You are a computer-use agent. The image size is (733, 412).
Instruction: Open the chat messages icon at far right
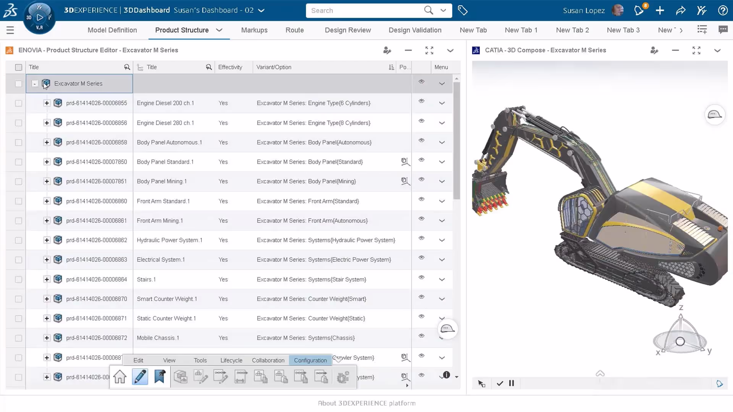tap(723, 30)
